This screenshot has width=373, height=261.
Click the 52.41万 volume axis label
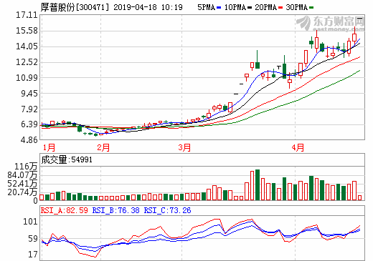tap(22, 184)
